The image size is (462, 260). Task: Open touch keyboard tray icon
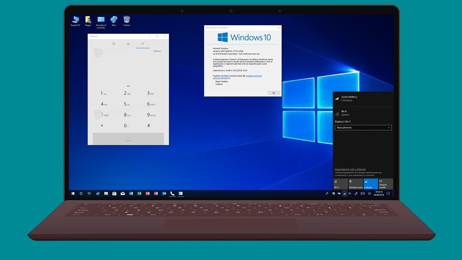(363, 194)
